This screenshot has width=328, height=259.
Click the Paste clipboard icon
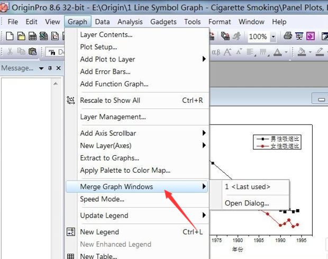(33, 52)
